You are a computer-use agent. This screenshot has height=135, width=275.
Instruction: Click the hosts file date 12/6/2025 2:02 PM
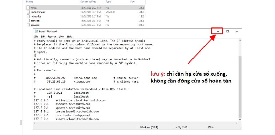[x=91, y=8]
